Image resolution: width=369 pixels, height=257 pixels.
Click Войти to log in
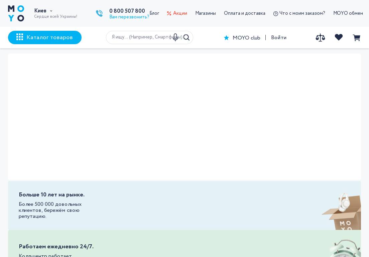tap(279, 38)
